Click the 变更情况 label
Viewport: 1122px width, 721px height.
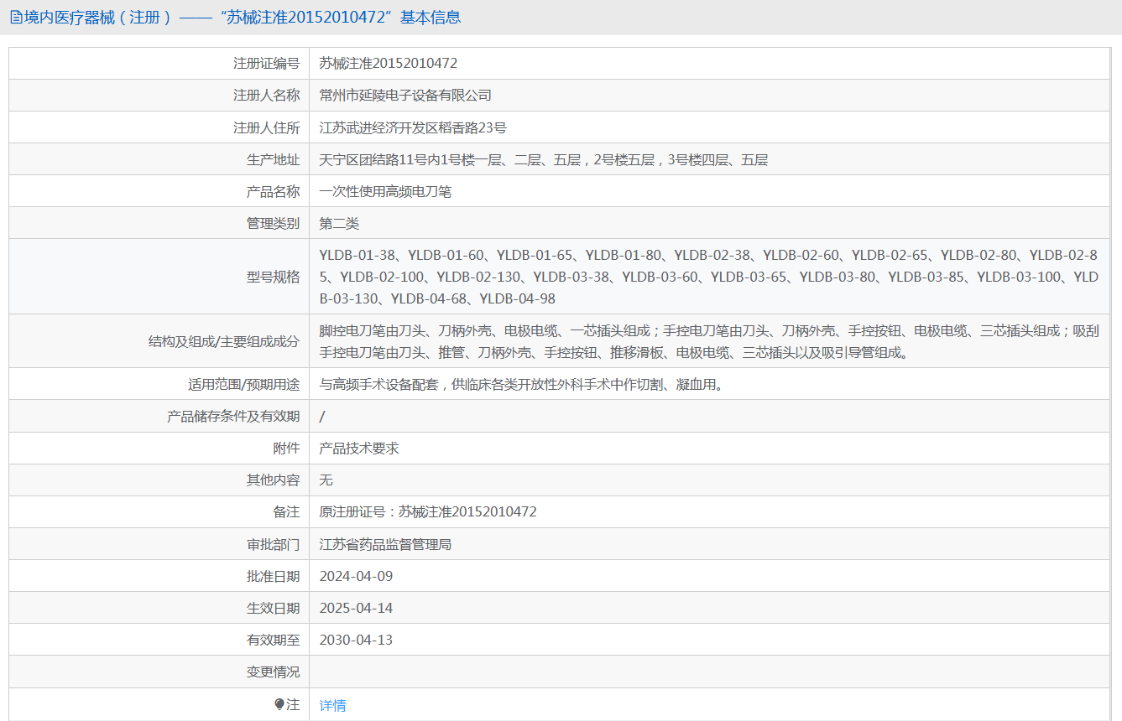(x=273, y=672)
